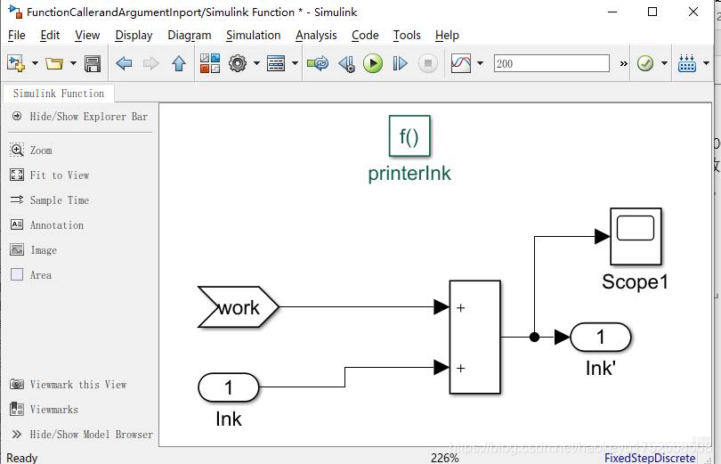The image size is (721, 464).
Task: Expand the Build Model dropdown arrow
Action: [706, 63]
